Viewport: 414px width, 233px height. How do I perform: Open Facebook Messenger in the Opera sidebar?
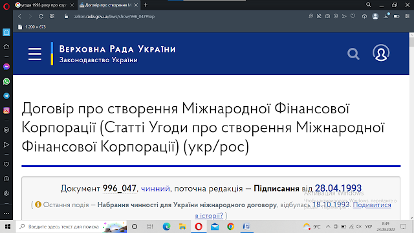[x=6, y=67]
